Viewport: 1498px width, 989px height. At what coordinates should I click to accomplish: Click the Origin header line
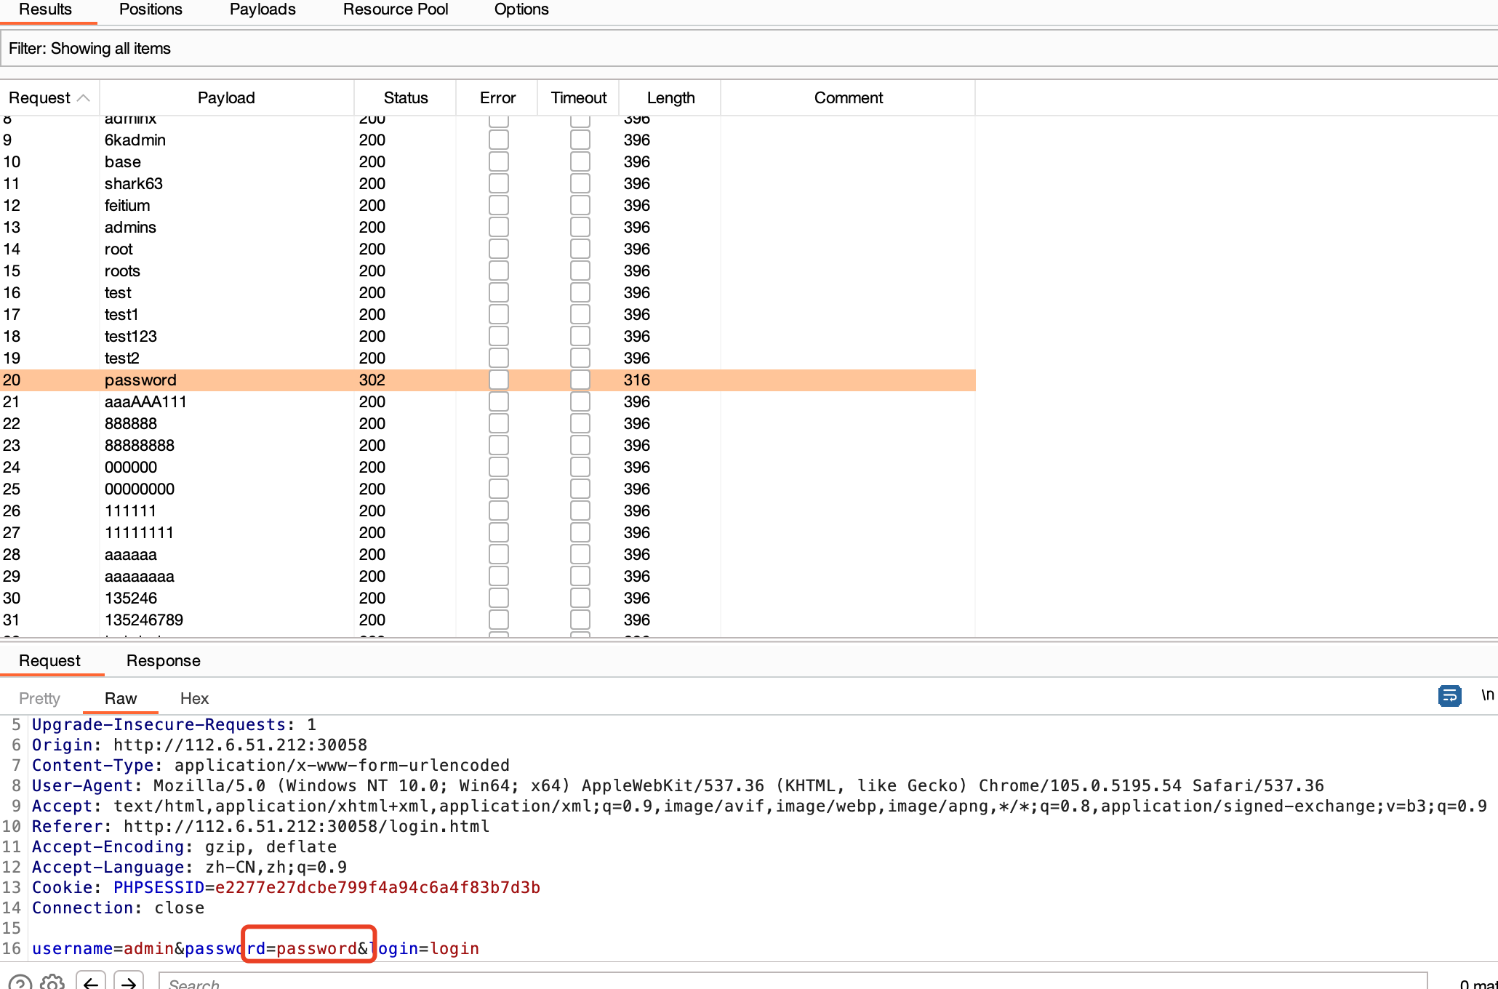tap(200, 745)
